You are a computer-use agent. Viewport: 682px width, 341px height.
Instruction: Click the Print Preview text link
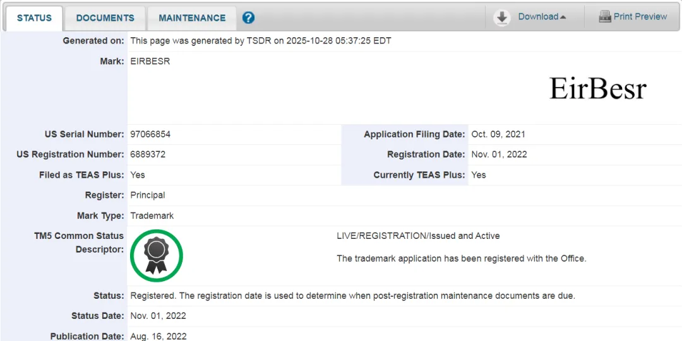[640, 17]
